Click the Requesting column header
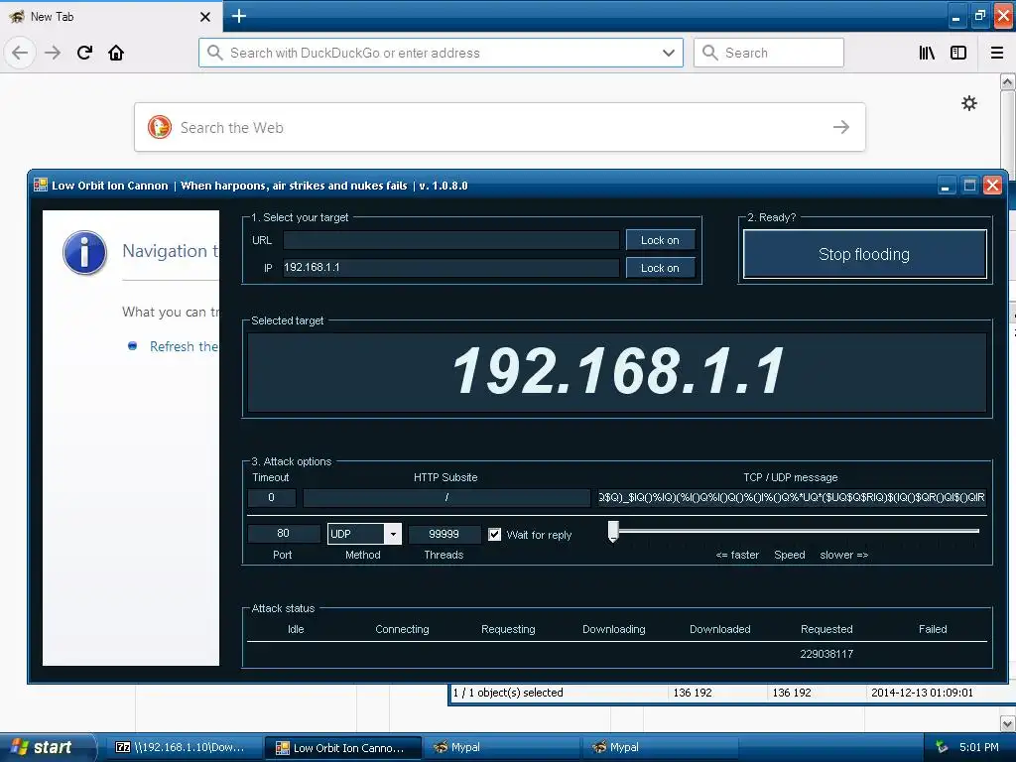This screenshot has width=1016, height=762. (x=508, y=629)
